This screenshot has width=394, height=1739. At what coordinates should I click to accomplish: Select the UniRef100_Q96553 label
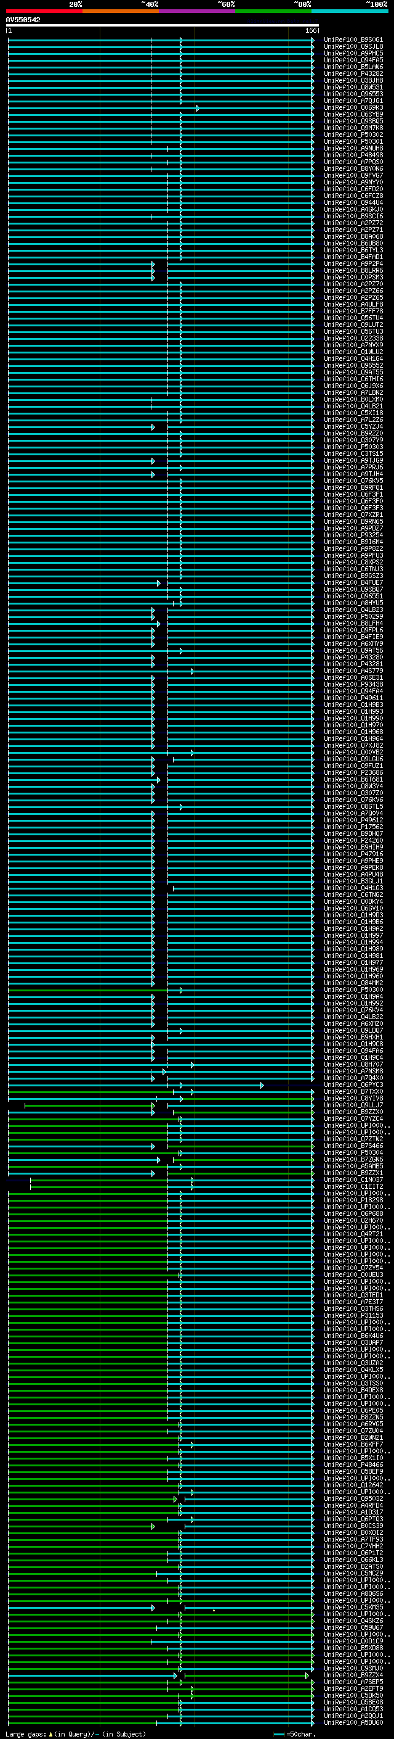click(353, 94)
